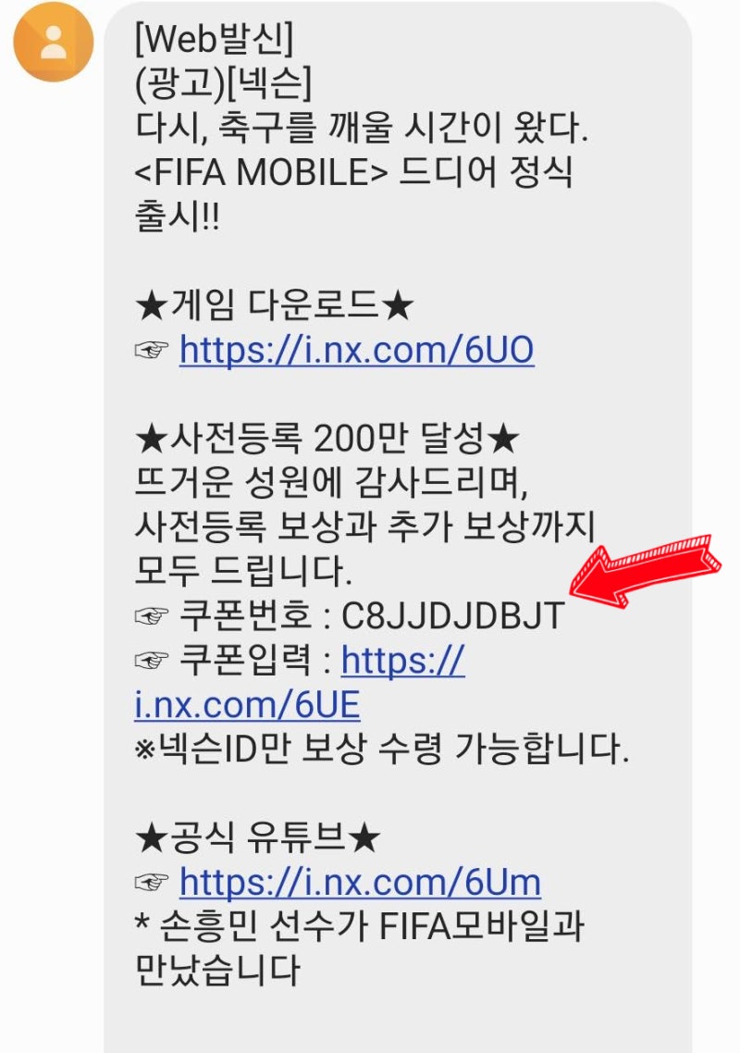Tap the 다시, 축구를 깨울 시간이 왔다 line

coord(362,128)
